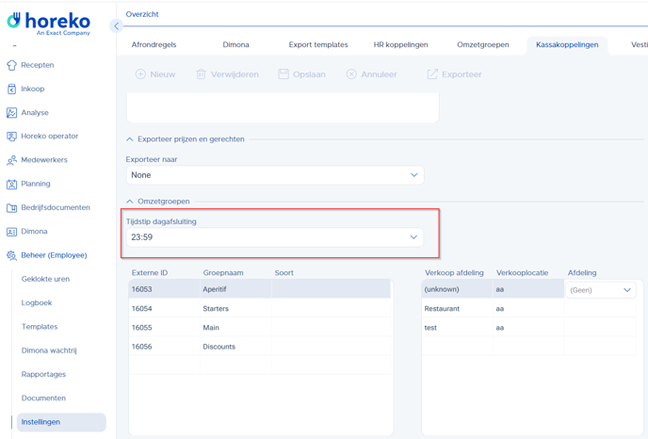This screenshot has height=439, width=648.
Task: Switch to the Export templates tab
Action: click(317, 44)
